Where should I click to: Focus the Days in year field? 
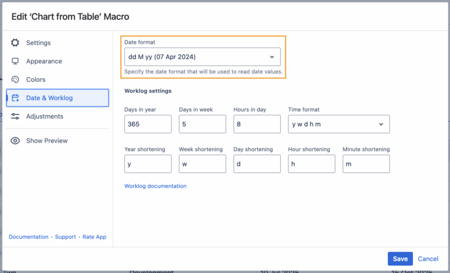tap(148, 124)
